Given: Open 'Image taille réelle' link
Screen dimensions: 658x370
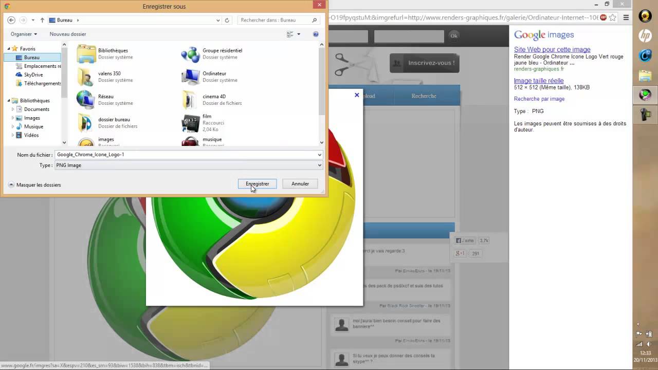Looking at the screenshot, I should tap(539, 81).
